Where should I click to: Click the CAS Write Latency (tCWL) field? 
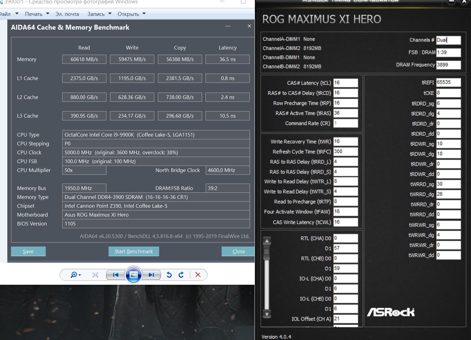coord(346,222)
